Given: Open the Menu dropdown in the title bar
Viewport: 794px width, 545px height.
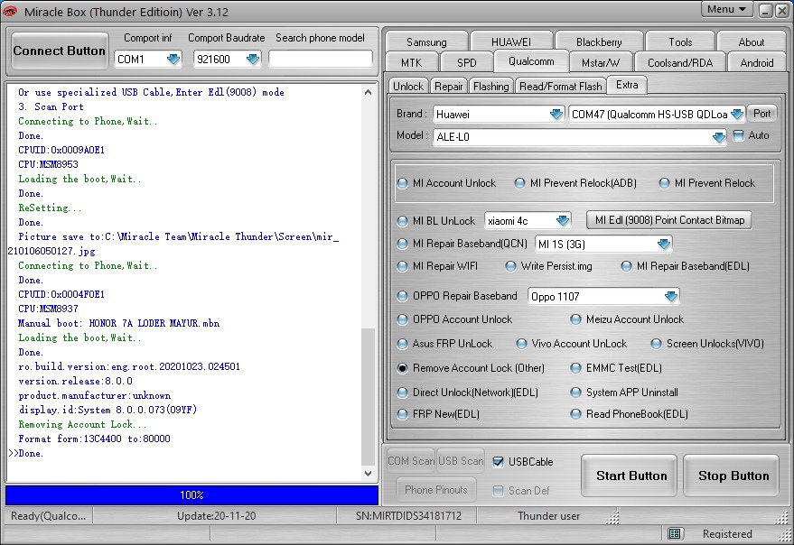Looking at the screenshot, I should [726, 10].
